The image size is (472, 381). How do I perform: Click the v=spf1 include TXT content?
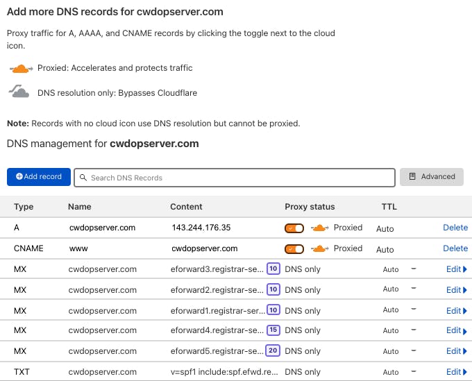(x=224, y=372)
